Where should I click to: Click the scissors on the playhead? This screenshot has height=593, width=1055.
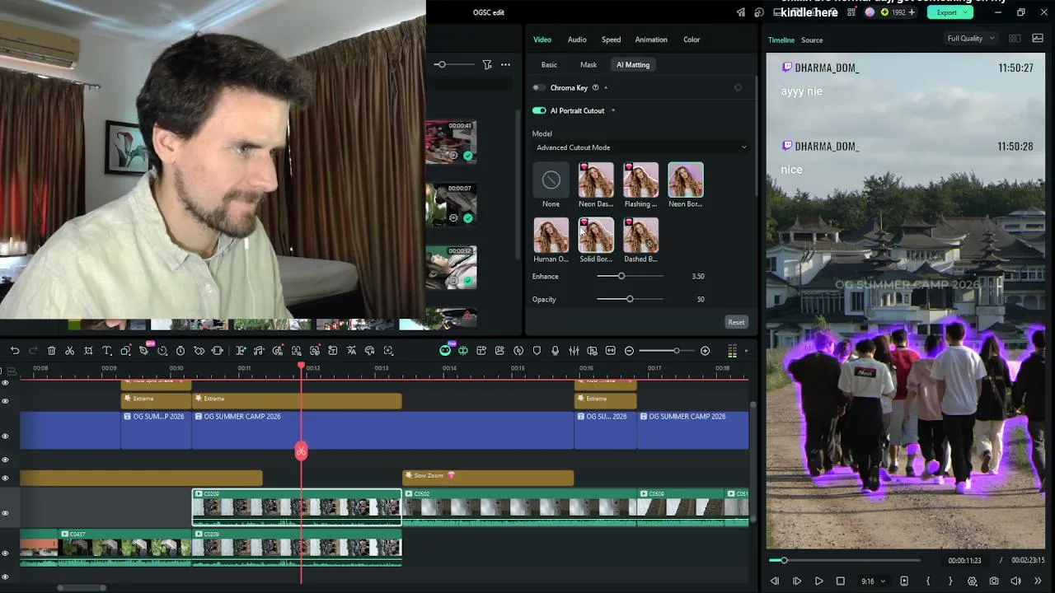(301, 451)
